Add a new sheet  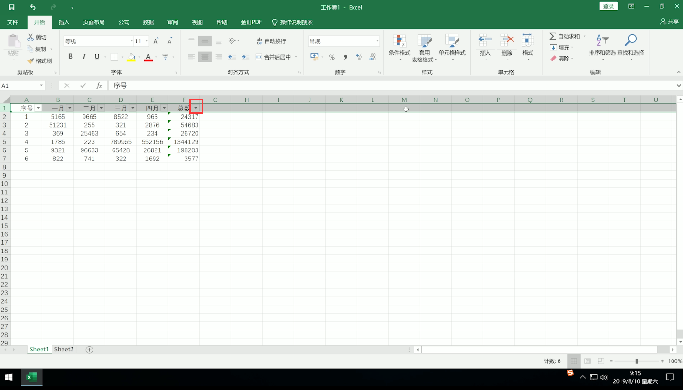click(x=89, y=350)
